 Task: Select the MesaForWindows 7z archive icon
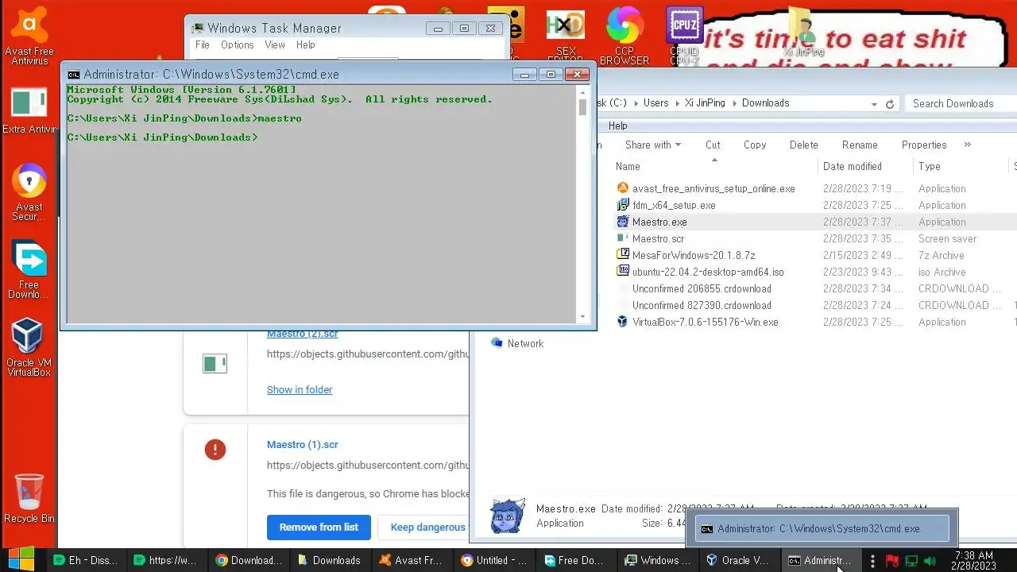click(x=623, y=255)
